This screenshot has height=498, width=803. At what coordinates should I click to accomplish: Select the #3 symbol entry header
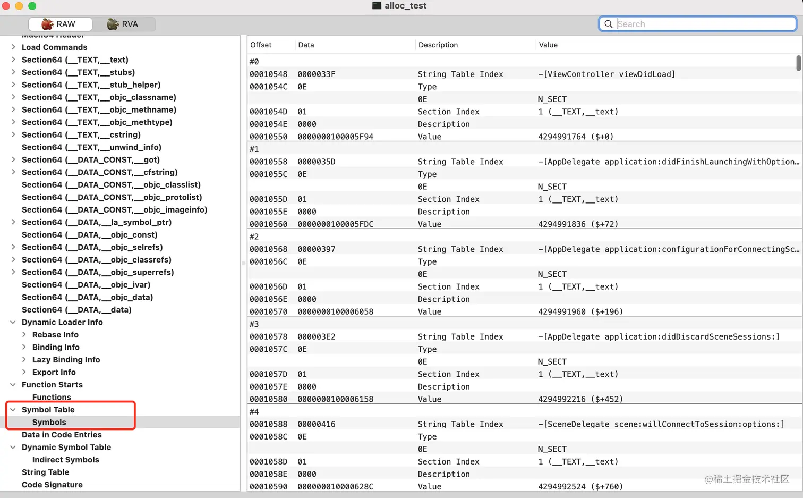click(254, 324)
